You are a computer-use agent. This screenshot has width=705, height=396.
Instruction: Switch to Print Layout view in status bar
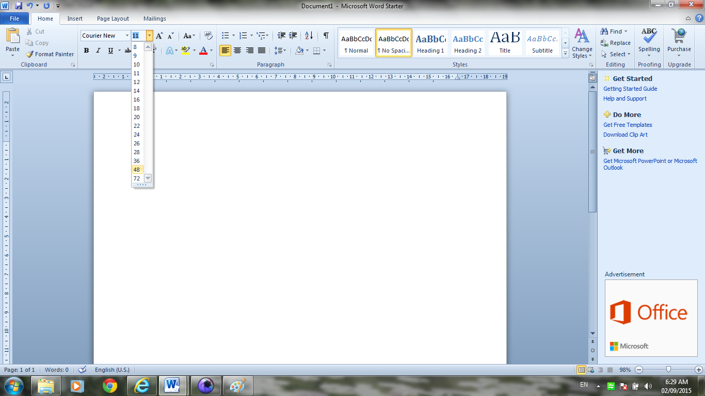point(582,370)
